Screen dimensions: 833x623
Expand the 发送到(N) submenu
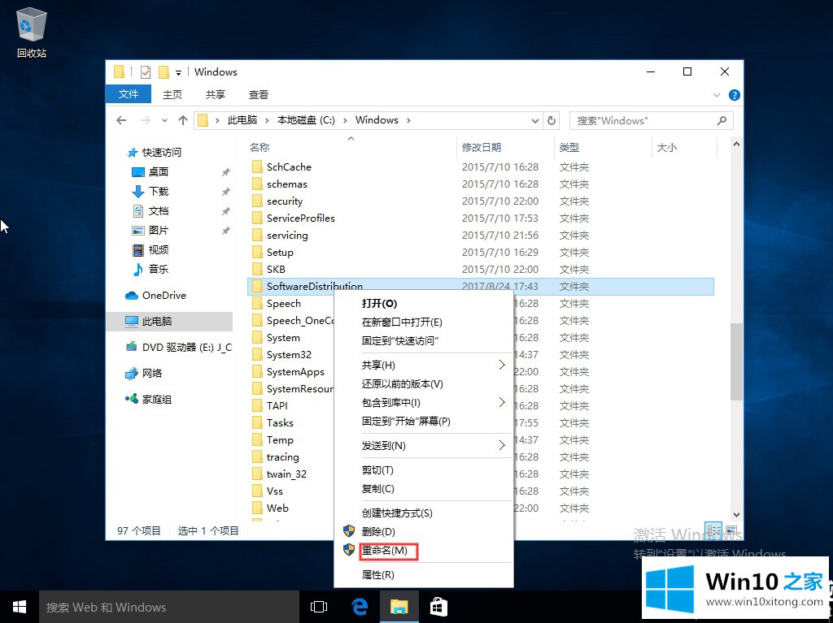click(x=423, y=446)
